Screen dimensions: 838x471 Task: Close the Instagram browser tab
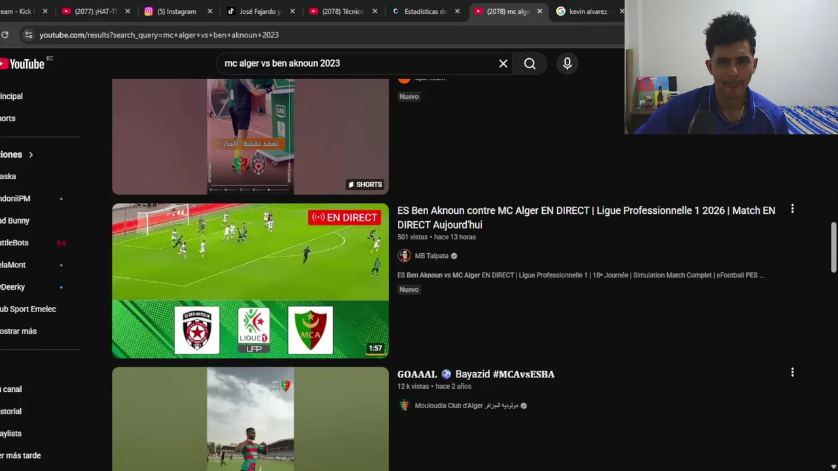tap(210, 11)
